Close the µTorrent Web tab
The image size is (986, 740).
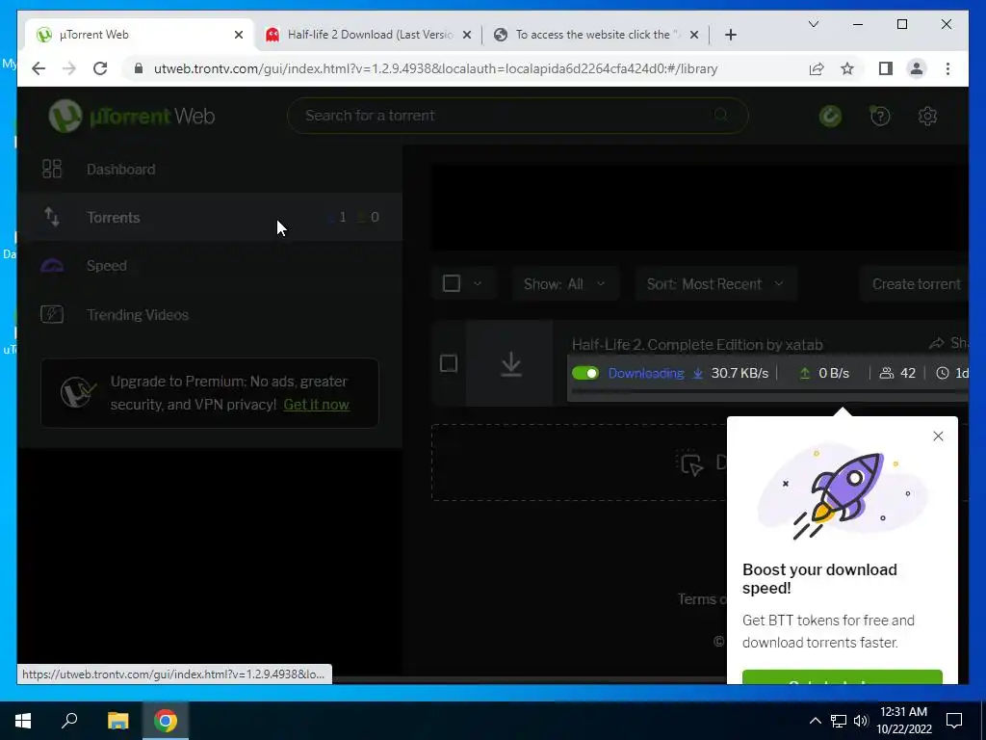[x=239, y=36]
